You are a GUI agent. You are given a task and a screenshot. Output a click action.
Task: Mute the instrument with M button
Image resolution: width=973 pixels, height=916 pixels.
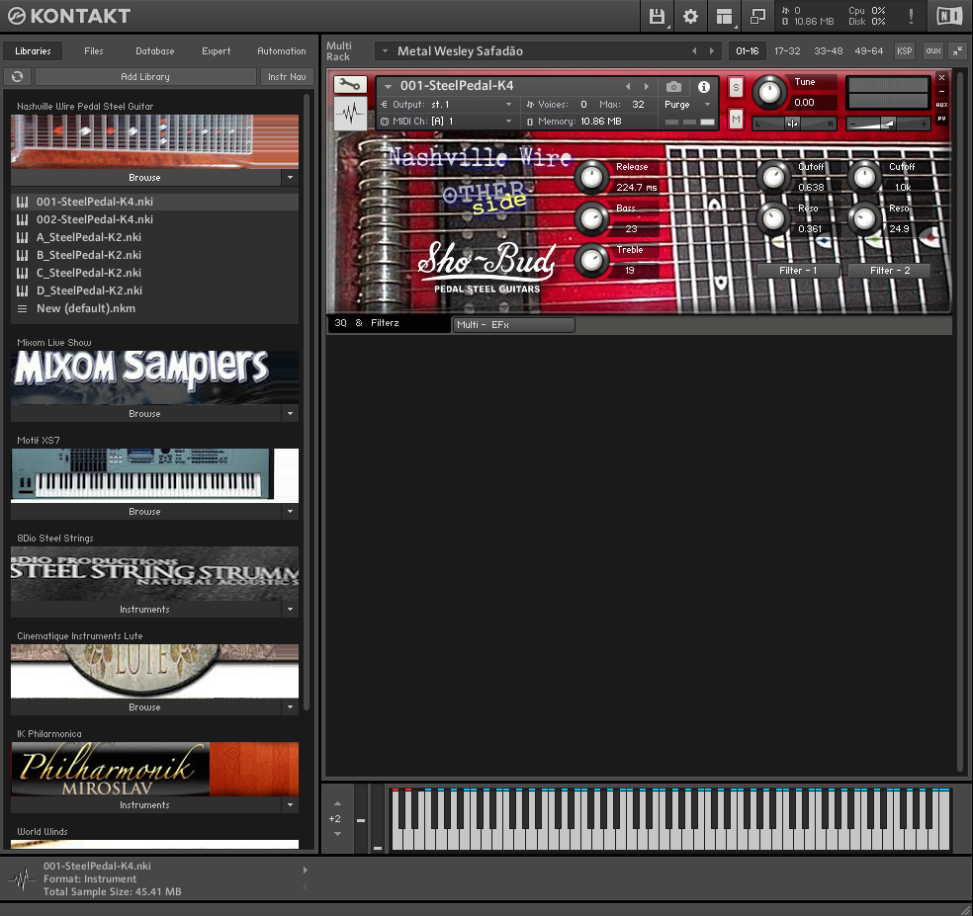coord(736,118)
